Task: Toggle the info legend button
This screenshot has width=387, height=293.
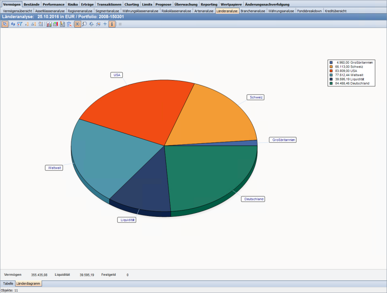Action: pyautogui.click(x=112, y=24)
